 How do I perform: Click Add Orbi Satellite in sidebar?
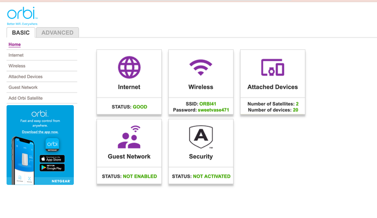pos(26,98)
